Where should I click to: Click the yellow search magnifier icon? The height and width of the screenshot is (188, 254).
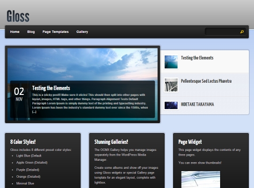(x=242, y=32)
